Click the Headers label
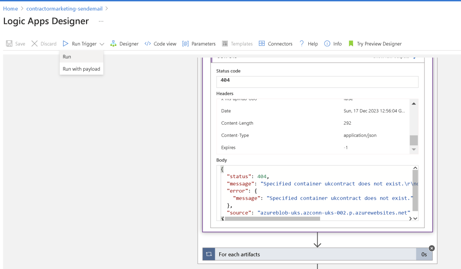461x269 pixels. 225,94
